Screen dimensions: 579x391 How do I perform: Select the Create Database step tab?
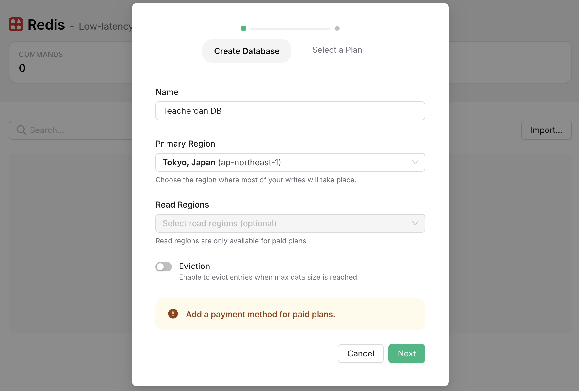247,51
